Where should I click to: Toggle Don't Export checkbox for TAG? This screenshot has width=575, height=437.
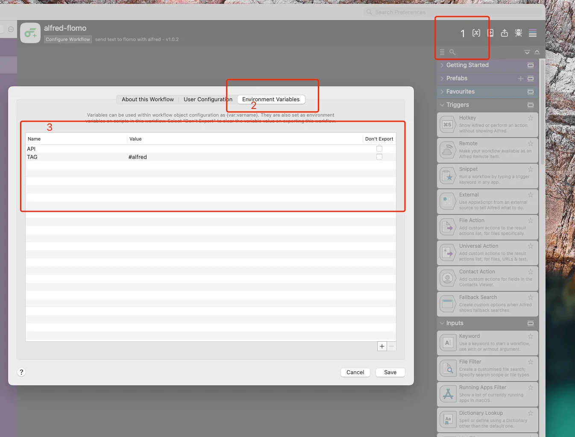tap(379, 157)
